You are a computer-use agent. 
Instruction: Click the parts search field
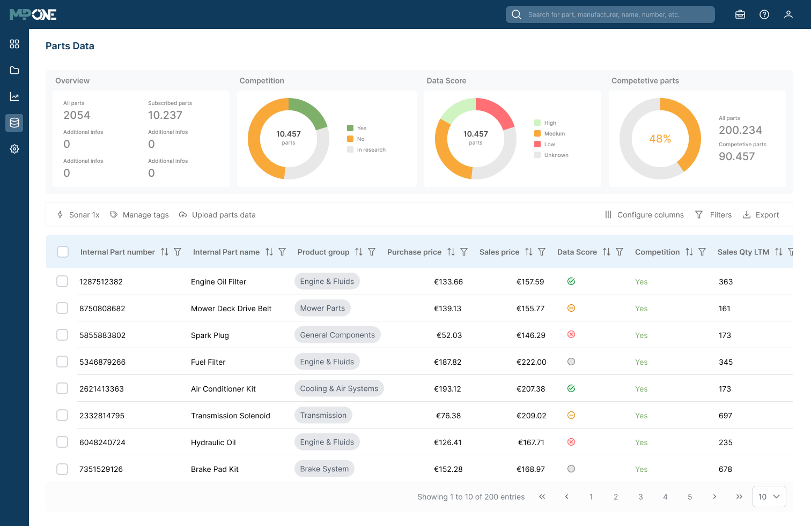point(610,14)
